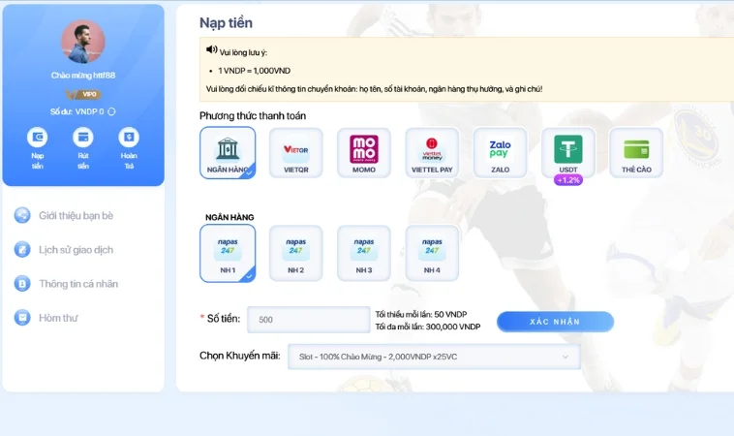Choose NH 2 napas bank channel
The image size is (734, 436).
[295, 253]
